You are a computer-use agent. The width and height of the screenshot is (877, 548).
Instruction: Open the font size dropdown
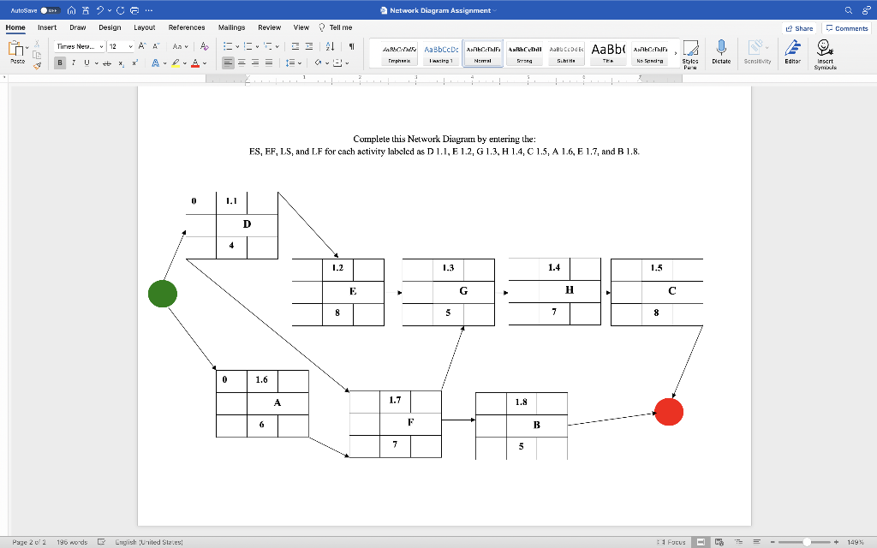(x=130, y=45)
